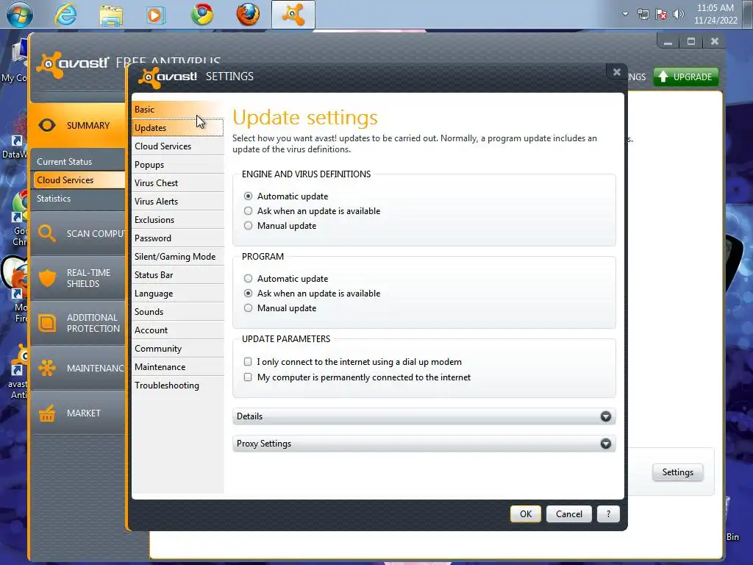Click the taskbar clock and date
The height and width of the screenshot is (565, 753).
pos(715,14)
